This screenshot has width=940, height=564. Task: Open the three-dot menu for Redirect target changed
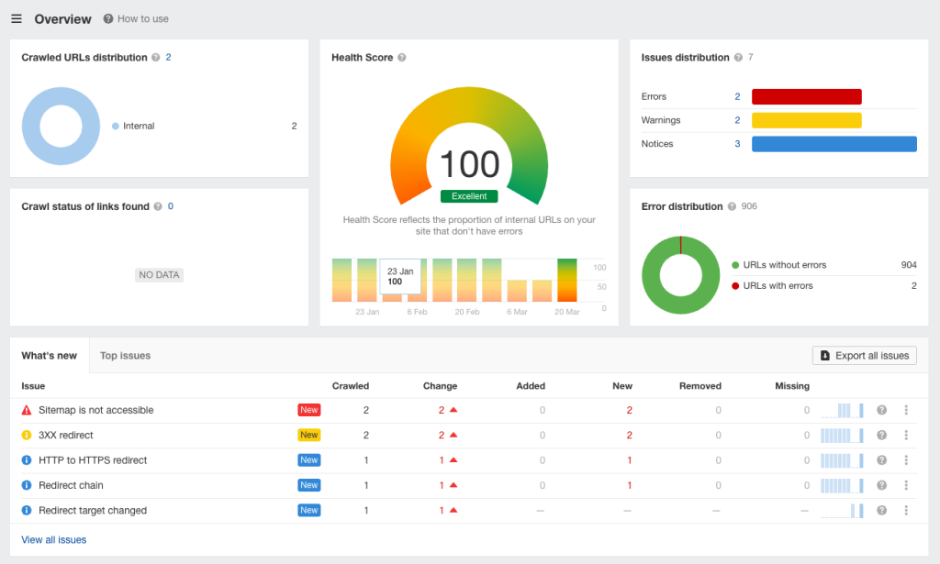click(x=905, y=510)
